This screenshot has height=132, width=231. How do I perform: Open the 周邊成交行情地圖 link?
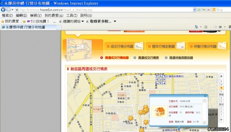click(x=117, y=58)
